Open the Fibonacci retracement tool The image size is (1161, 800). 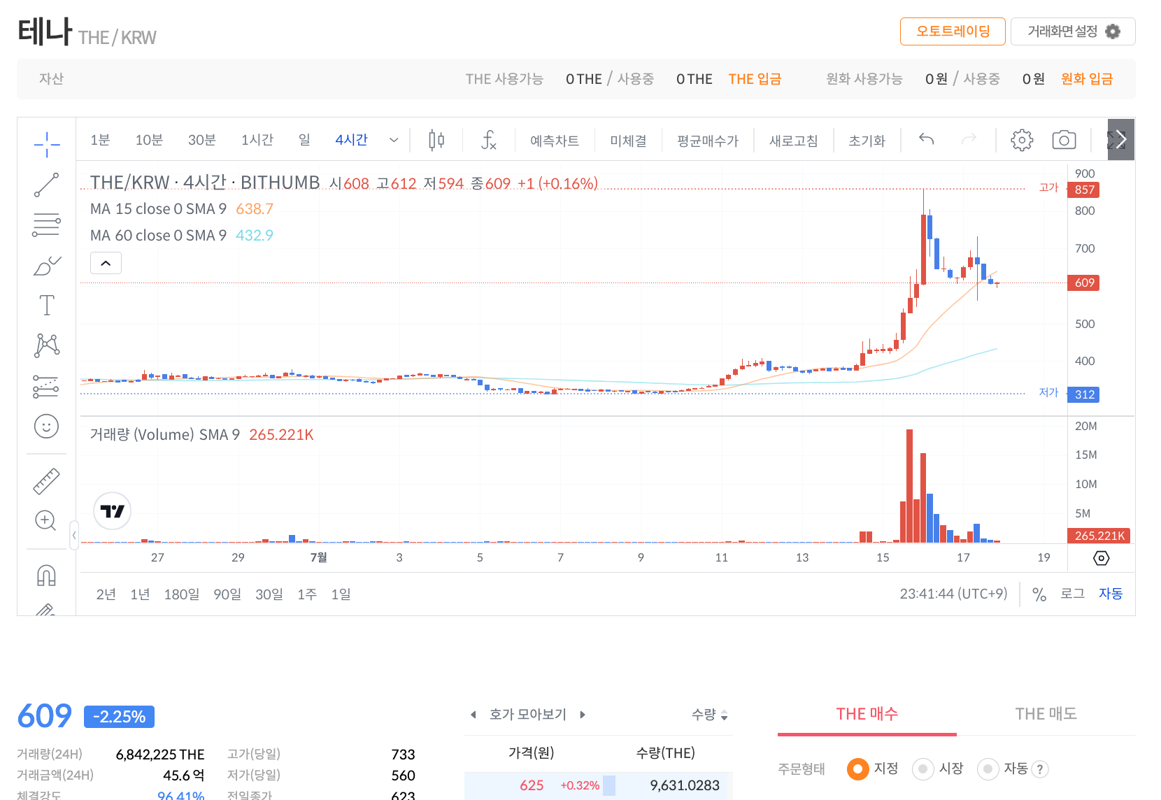[x=47, y=224]
